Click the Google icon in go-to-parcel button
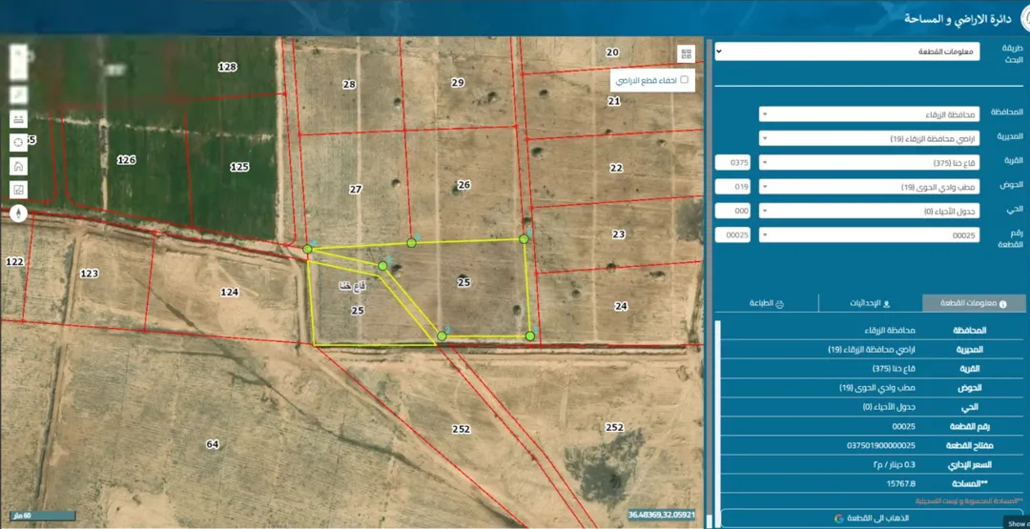Screen dimensions: 1030x529 point(839,518)
